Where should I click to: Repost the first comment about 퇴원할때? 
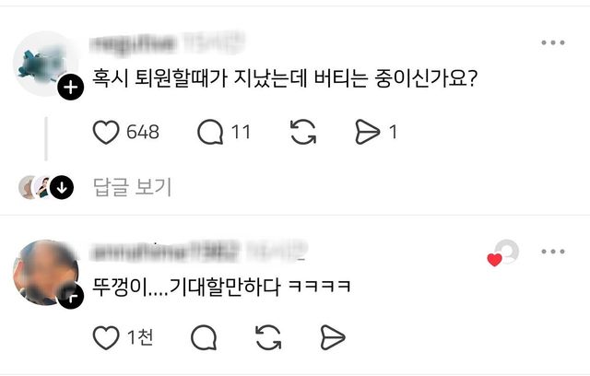tap(303, 132)
